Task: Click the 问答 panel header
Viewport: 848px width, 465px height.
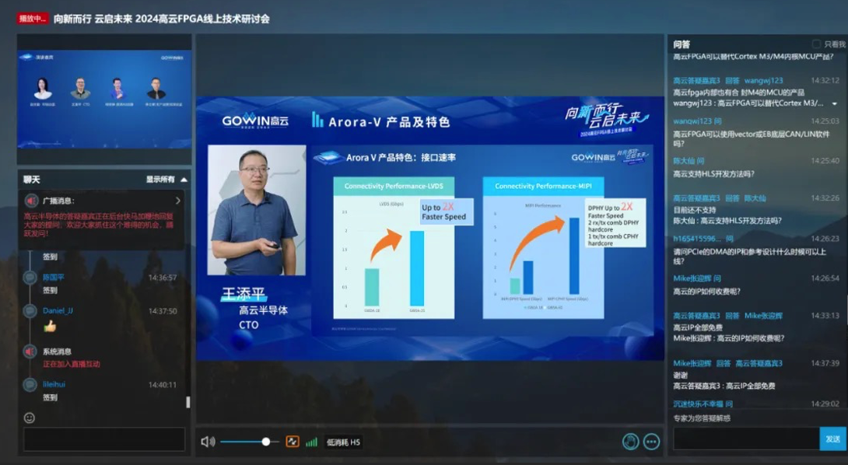Action: (682, 44)
